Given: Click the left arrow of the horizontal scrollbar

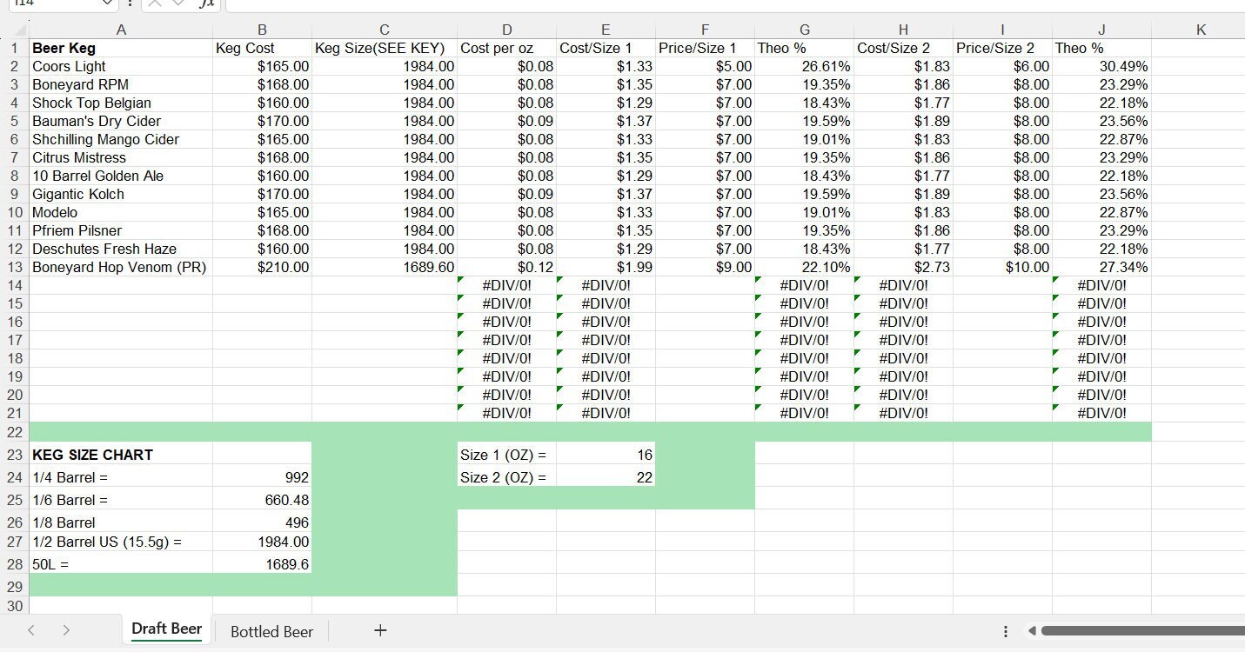Looking at the screenshot, I should 1033,630.
